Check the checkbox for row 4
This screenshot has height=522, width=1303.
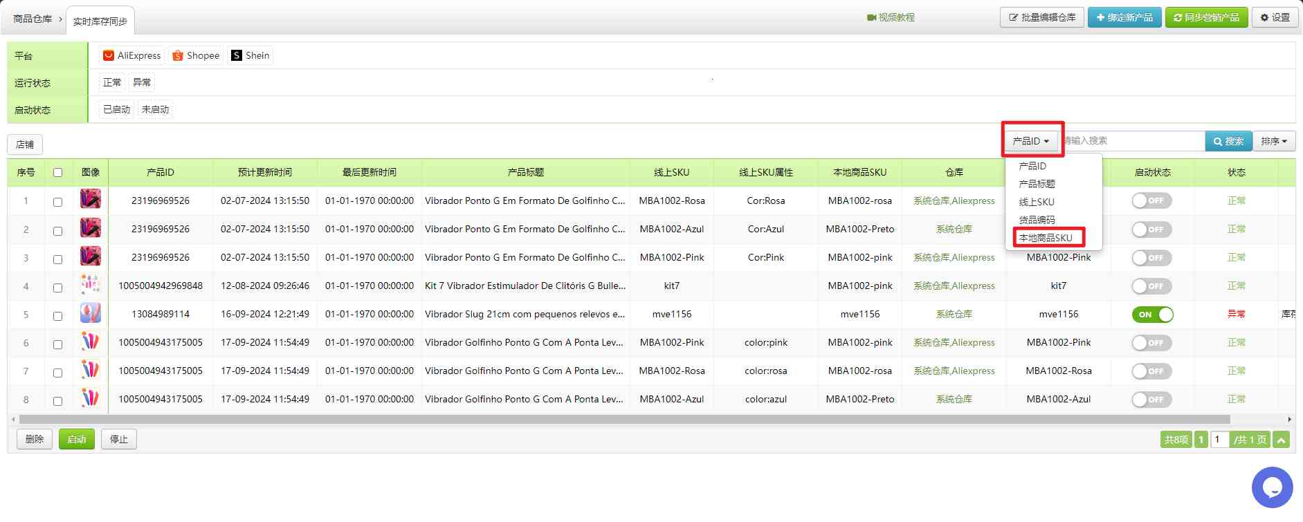tap(57, 288)
